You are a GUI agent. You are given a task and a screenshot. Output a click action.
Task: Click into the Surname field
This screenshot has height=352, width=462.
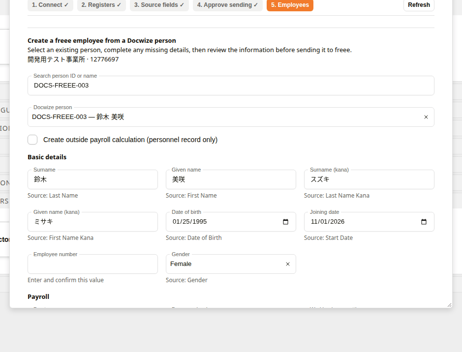[92, 179]
